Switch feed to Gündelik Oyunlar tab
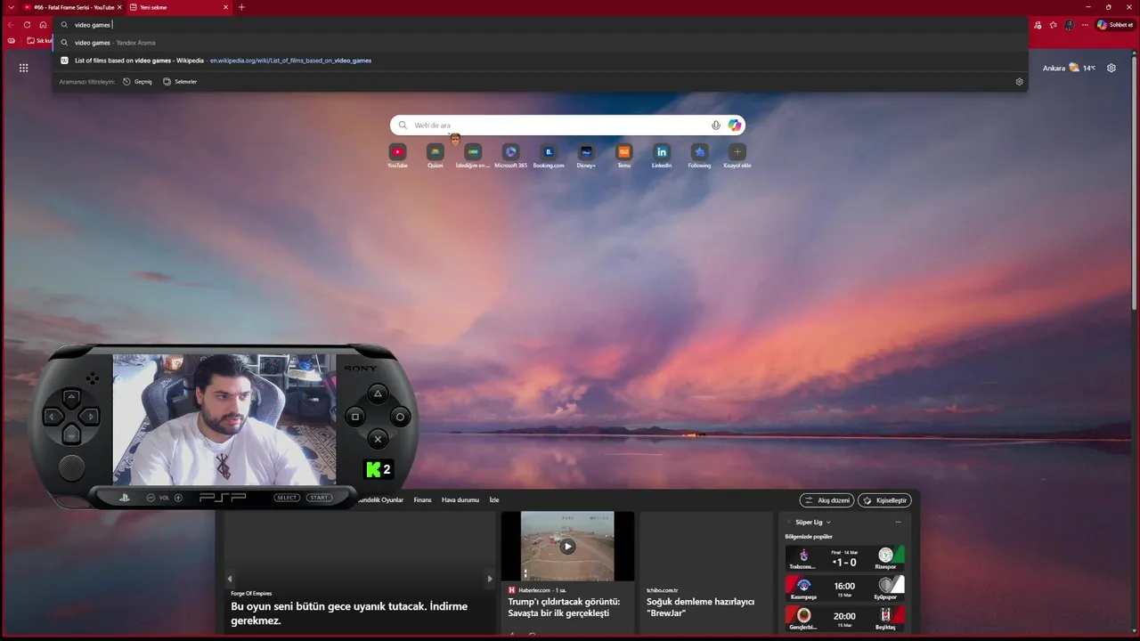This screenshot has height=641, width=1140. tap(380, 500)
